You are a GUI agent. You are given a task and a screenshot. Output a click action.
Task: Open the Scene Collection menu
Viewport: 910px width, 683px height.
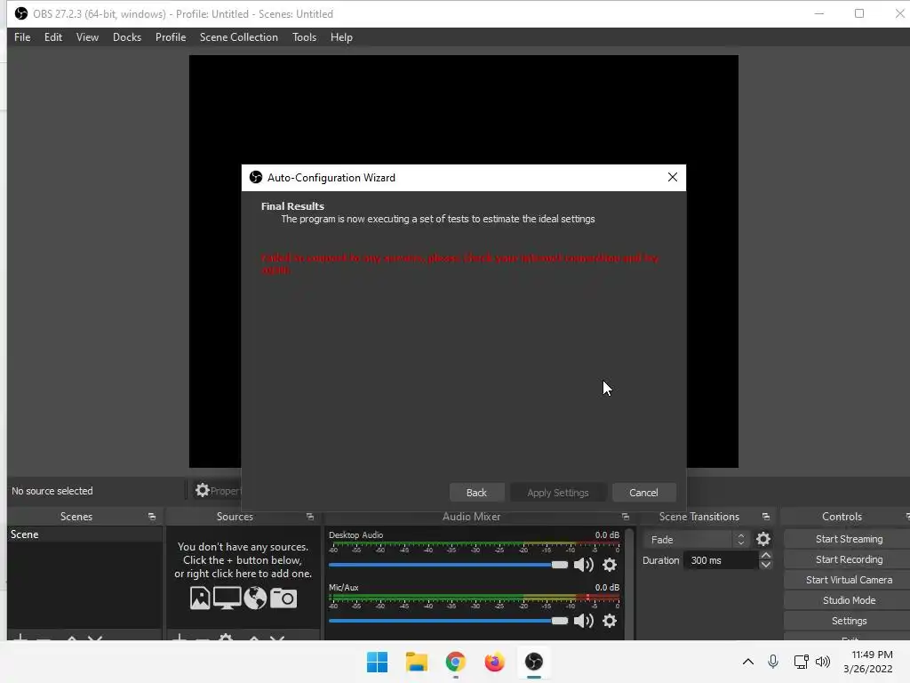238,37
